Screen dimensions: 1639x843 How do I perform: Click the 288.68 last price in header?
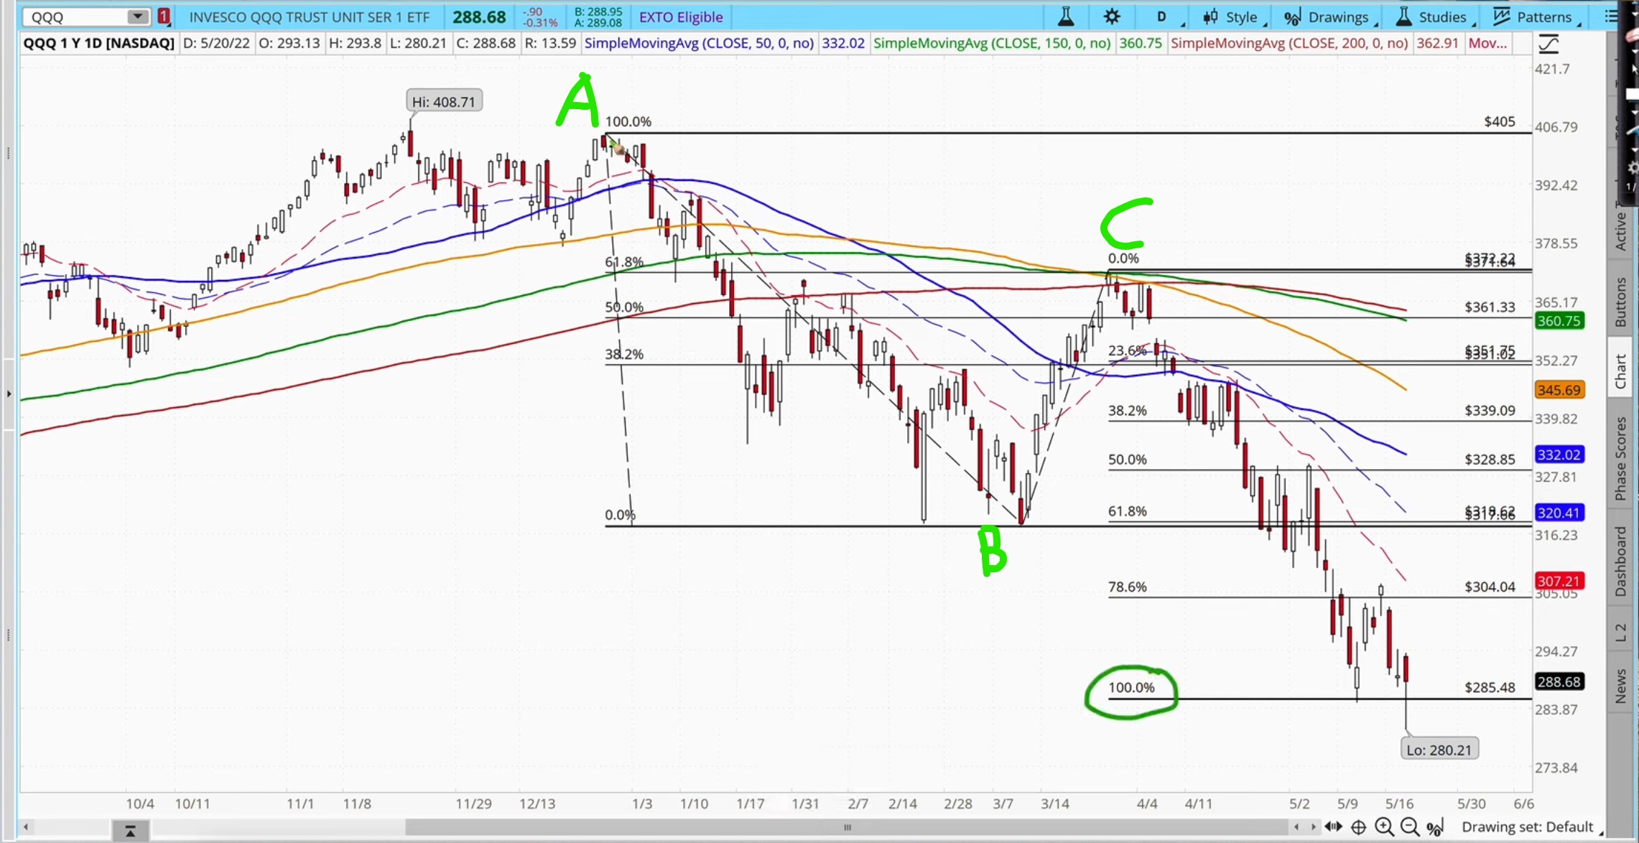[479, 17]
